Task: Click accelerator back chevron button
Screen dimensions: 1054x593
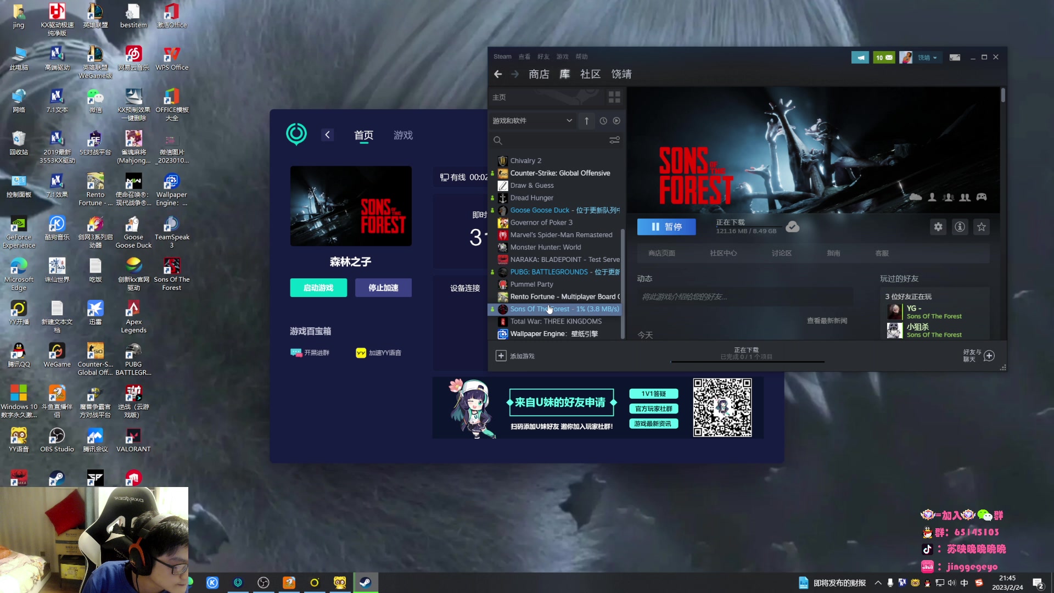Action: click(328, 135)
